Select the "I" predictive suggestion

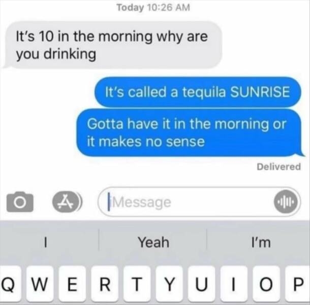tap(45, 242)
